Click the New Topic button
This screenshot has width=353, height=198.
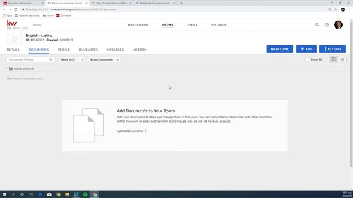[x=280, y=49]
